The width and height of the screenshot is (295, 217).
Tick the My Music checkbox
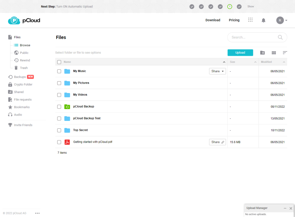pos(59,71)
